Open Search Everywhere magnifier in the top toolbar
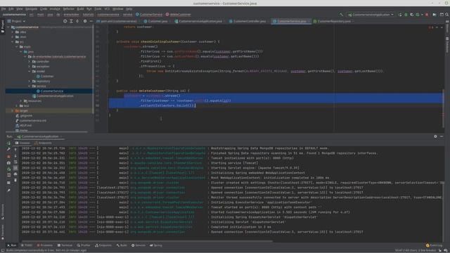 [x=447, y=14]
